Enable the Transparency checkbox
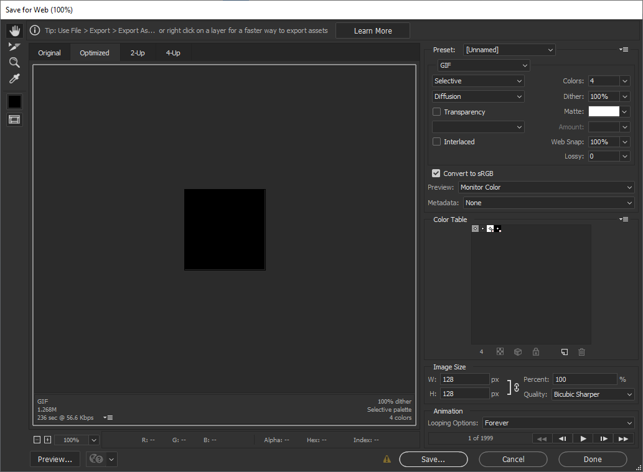This screenshot has width=643, height=472. [x=437, y=112]
